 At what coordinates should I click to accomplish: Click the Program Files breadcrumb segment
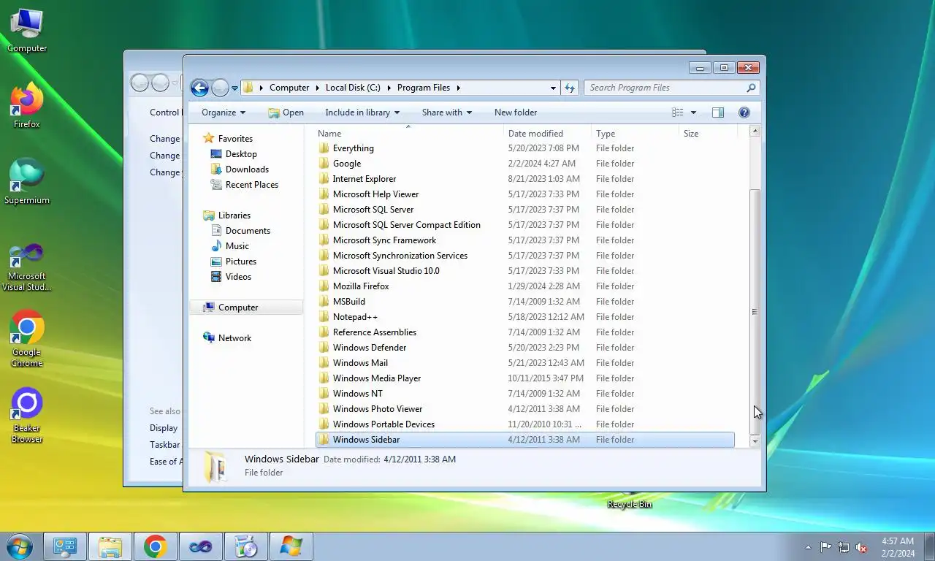(x=424, y=88)
